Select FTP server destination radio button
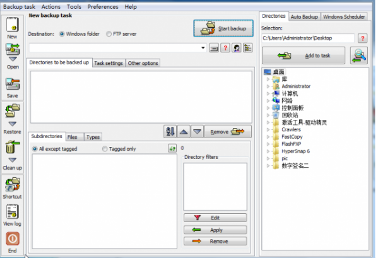 pyautogui.click(x=109, y=34)
